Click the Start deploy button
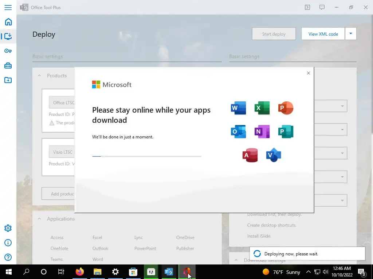 point(274,34)
